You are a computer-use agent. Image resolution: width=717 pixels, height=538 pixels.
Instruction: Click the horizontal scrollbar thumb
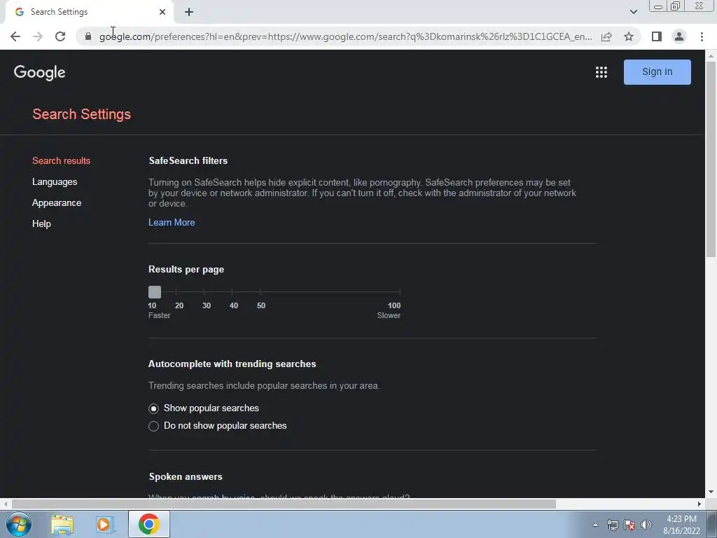(x=284, y=504)
